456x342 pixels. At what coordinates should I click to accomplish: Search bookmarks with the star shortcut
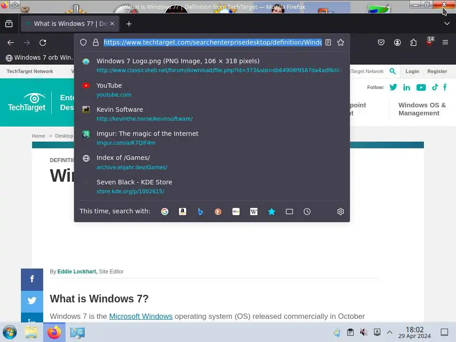[272, 212]
